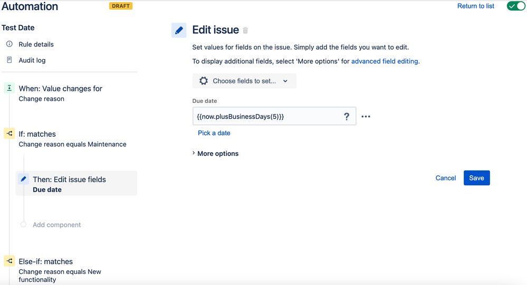Click the Rule details info icon
This screenshot has width=527, height=285.
9,44
